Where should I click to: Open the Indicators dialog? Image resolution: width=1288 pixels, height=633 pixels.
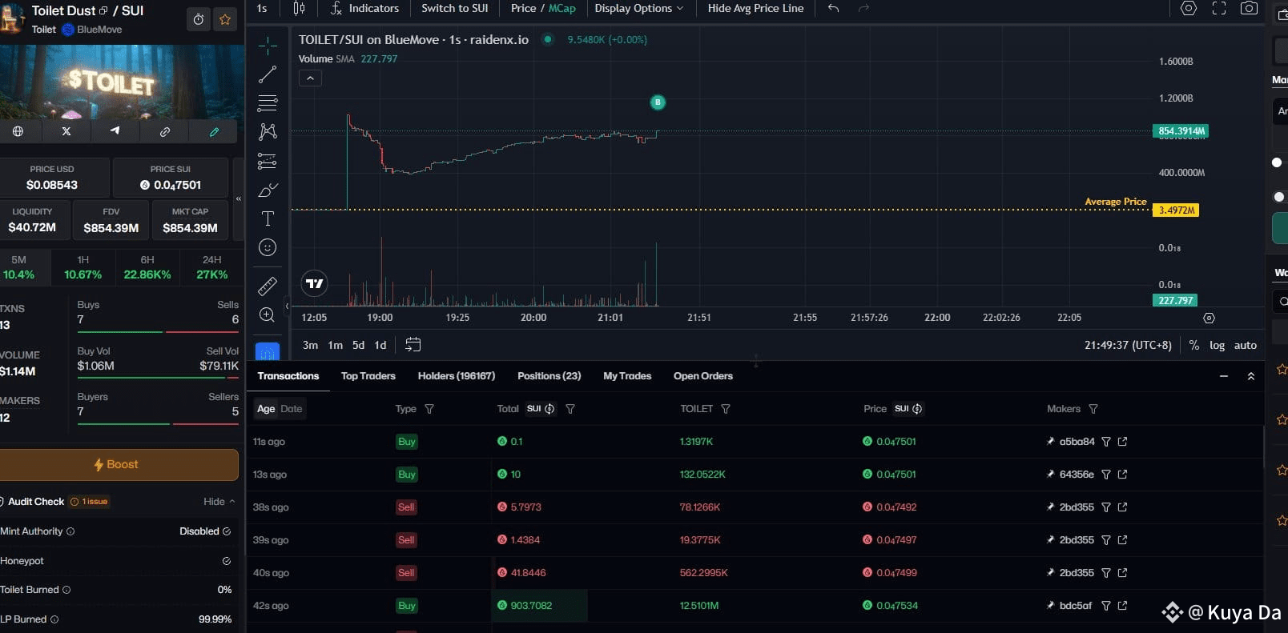(364, 8)
